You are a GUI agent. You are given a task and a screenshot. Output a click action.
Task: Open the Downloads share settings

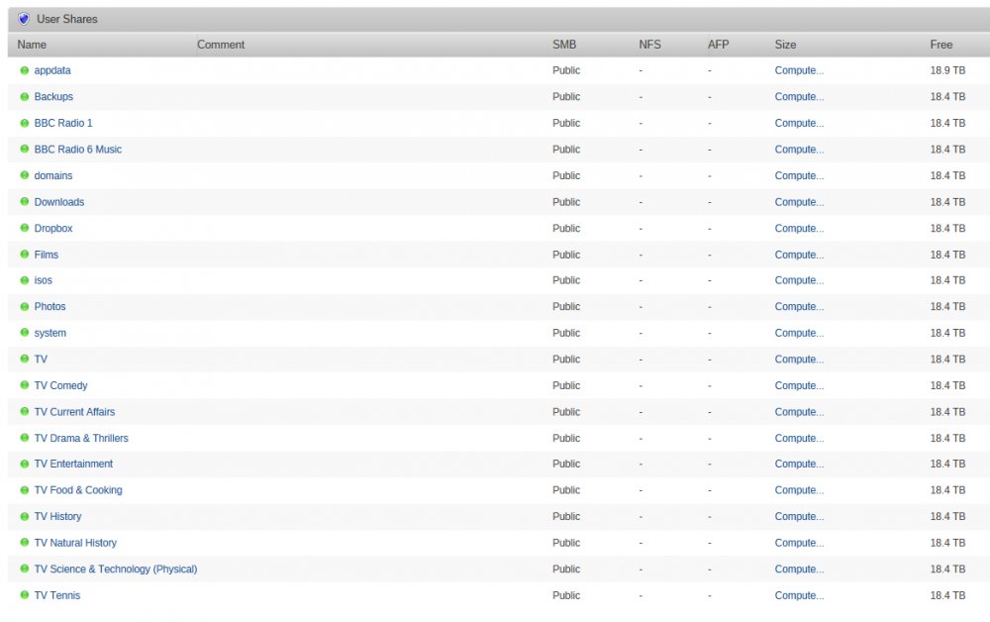(58, 202)
